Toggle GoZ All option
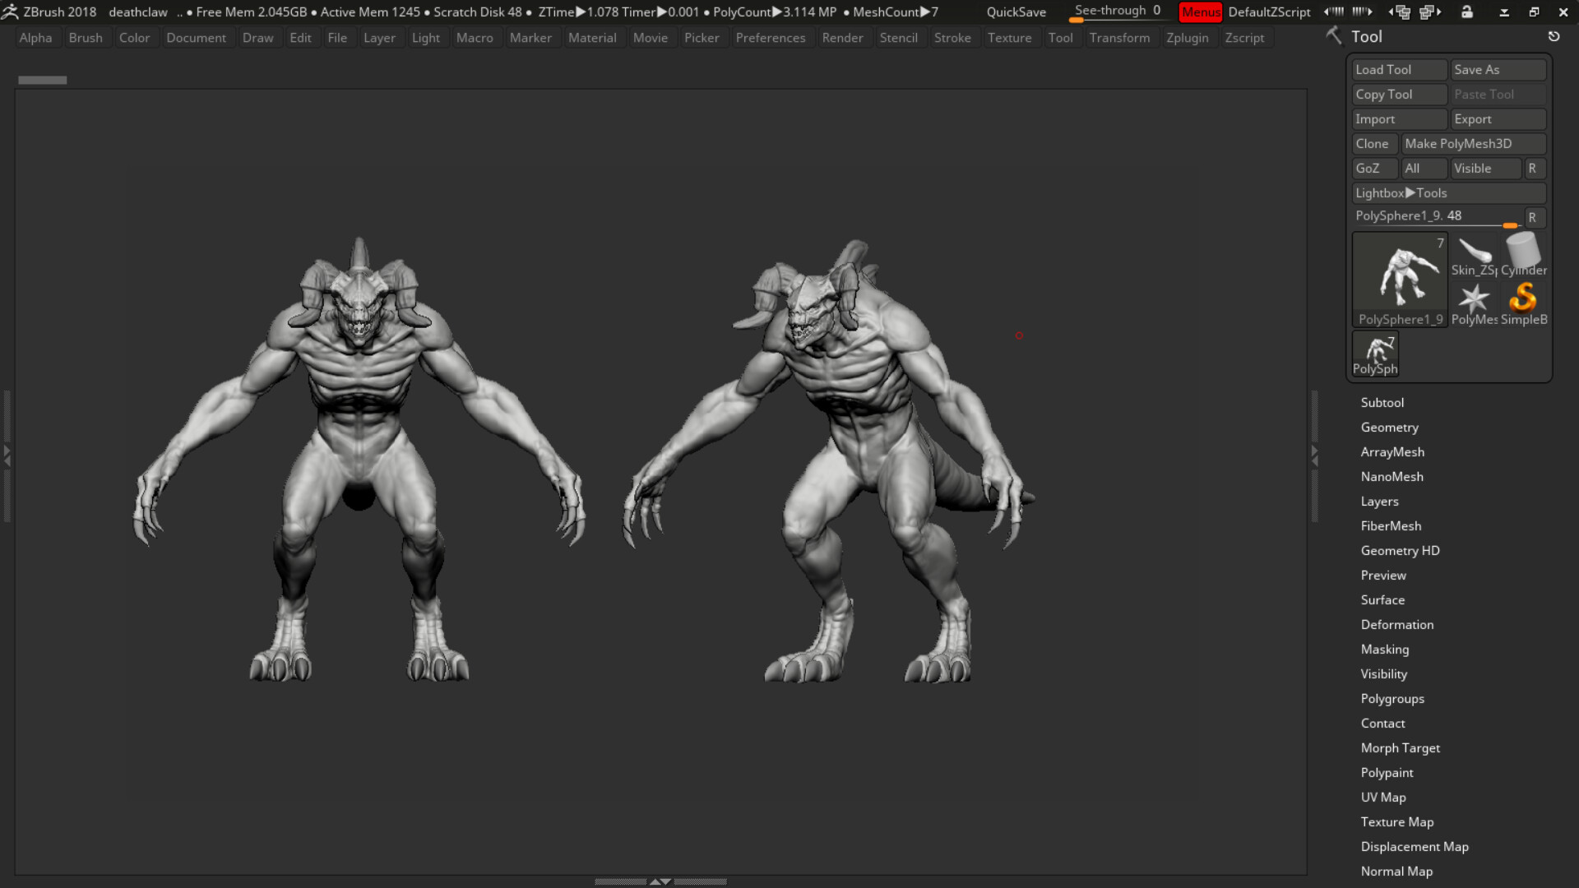The width and height of the screenshot is (1579, 888). pyautogui.click(x=1424, y=168)
